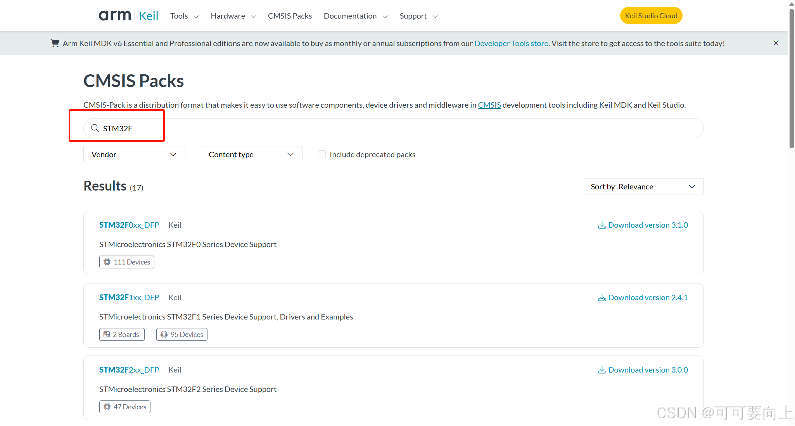Click the shopping cart icon in banner

pos(55,43)
